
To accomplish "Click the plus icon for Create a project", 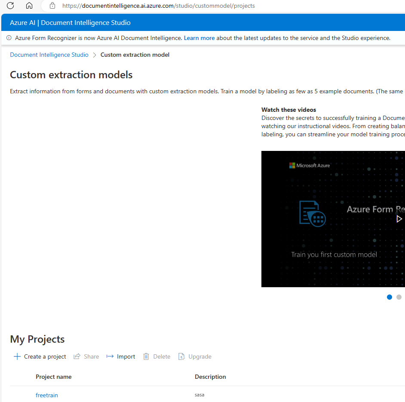I will (x=17, y=356).
